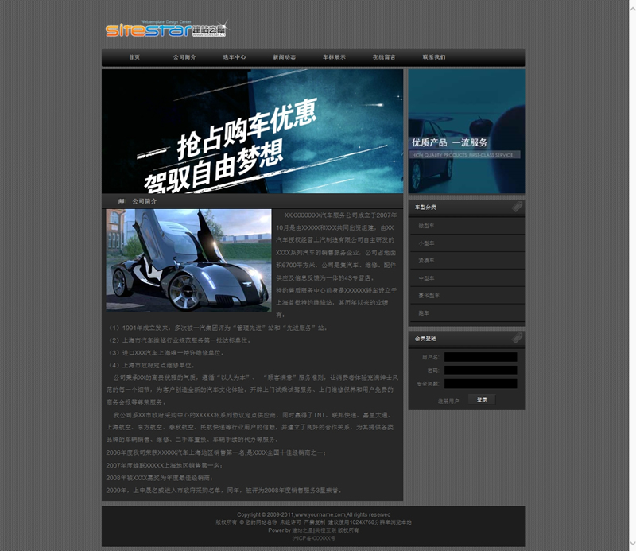Click the SiteStar logo

(x=165, y=29)
